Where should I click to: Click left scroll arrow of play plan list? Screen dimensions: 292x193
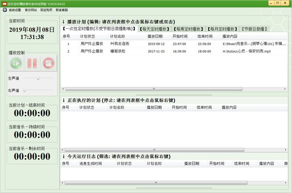pos(63,89)
